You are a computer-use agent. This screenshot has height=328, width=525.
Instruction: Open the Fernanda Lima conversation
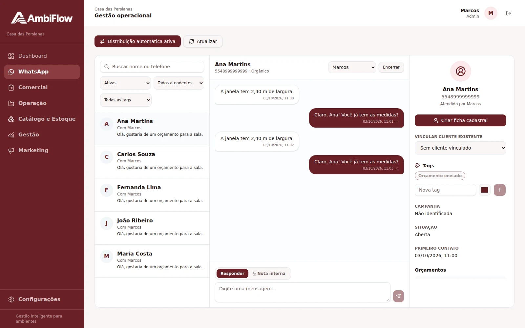[x=152, y=195]
